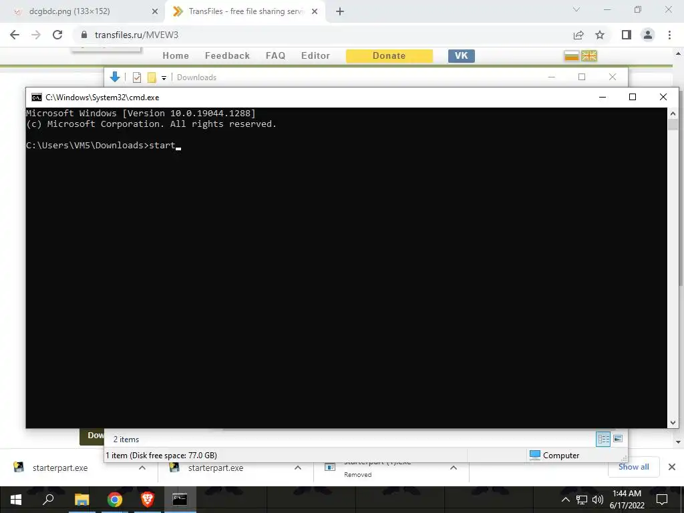Show hidden system tray icons
Screen dimensions: 684x513
[565, 500]
